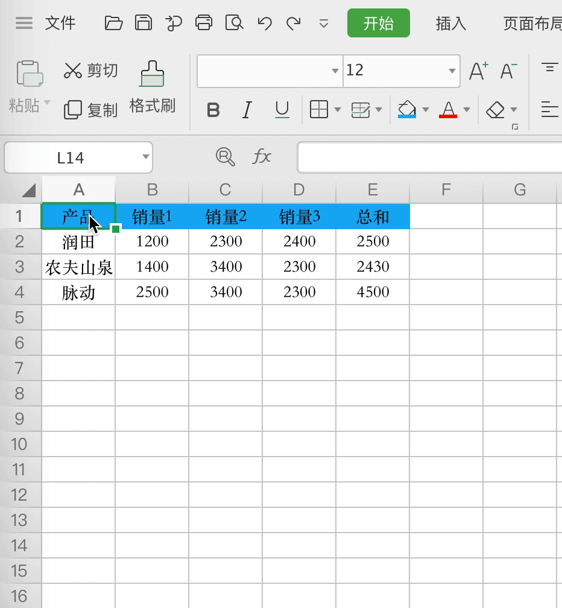Select row 5 header
Screen dimensions: 562x608
point(20,317)
